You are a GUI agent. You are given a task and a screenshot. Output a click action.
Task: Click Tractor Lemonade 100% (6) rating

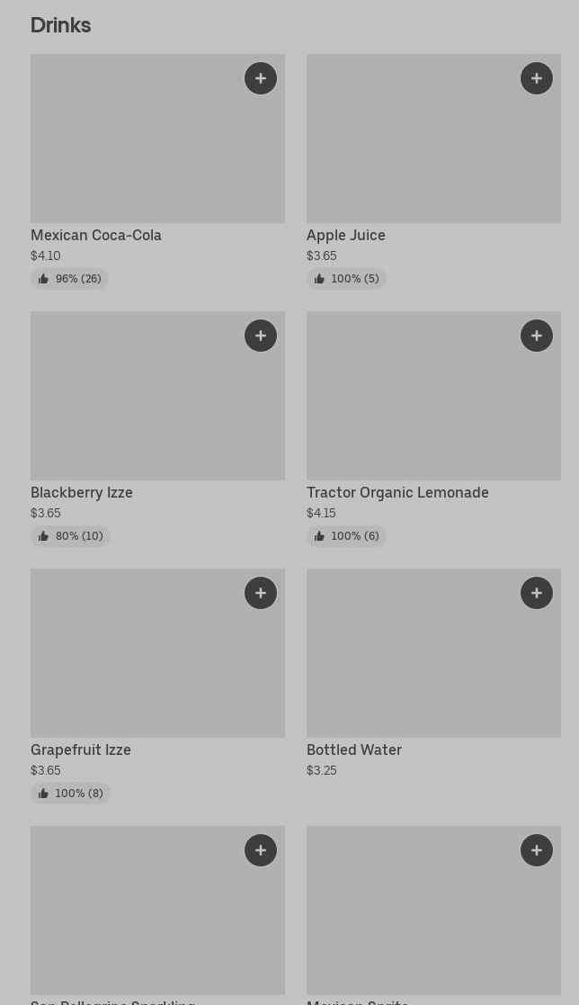(x=346, y=536)
